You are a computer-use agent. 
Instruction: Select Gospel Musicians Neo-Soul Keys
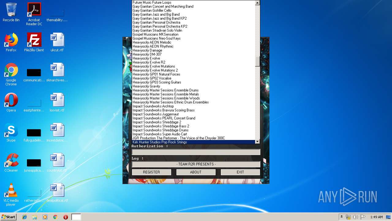point(194,38)
